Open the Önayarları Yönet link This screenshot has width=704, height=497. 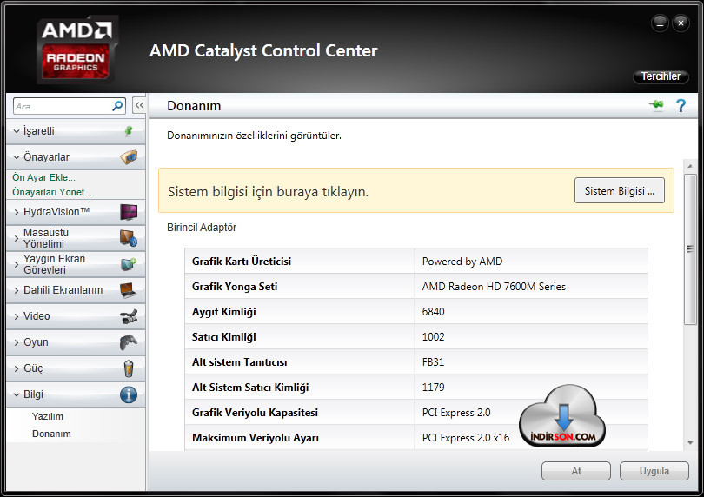coord(51,192)
